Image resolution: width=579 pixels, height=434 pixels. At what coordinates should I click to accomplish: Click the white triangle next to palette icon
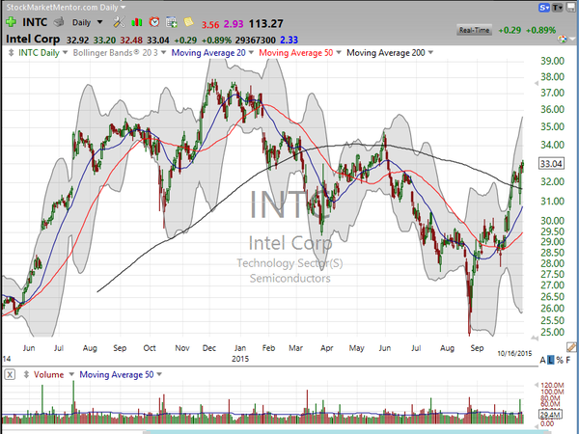pyautogui.click(x=572, y=39)
